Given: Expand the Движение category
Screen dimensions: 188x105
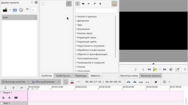Looking at the screenshot, I should [x=76, y=21].
